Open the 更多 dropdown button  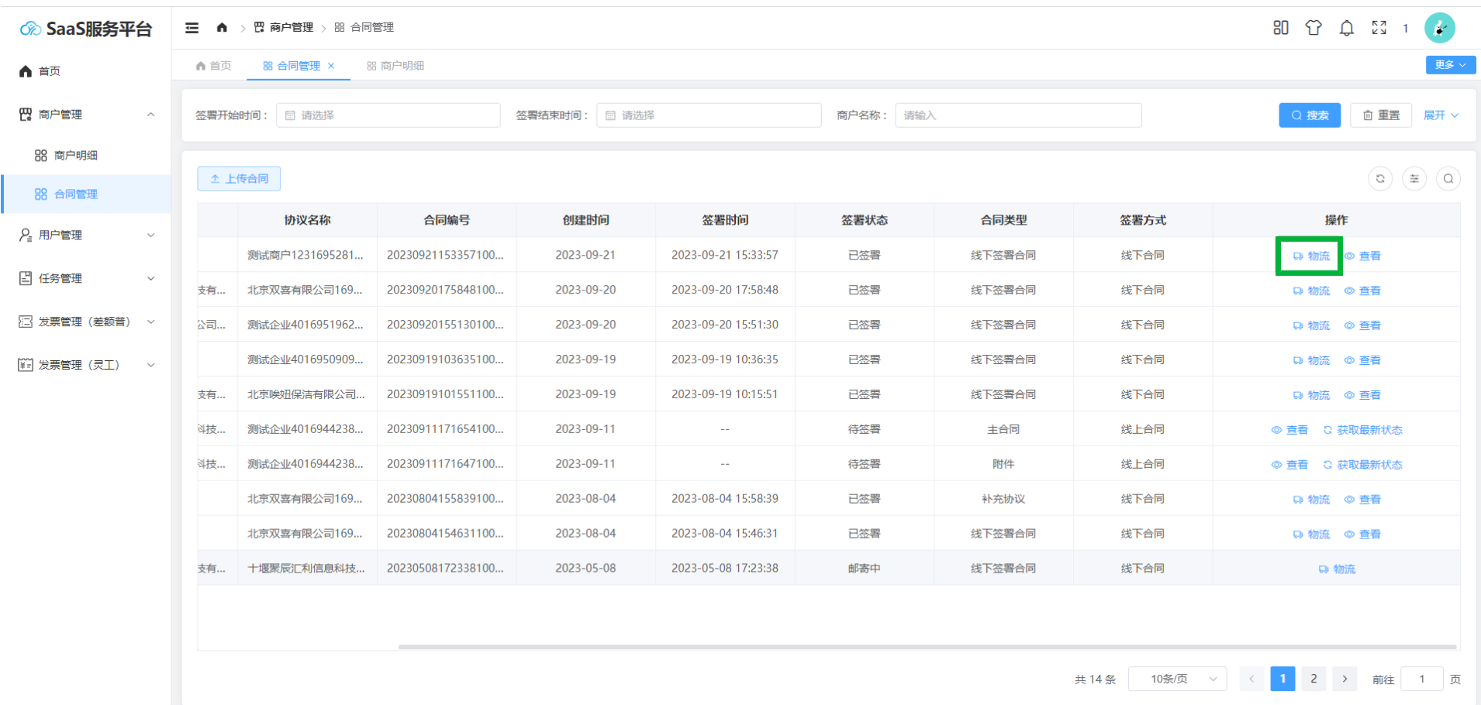[x=1450, y=65]
